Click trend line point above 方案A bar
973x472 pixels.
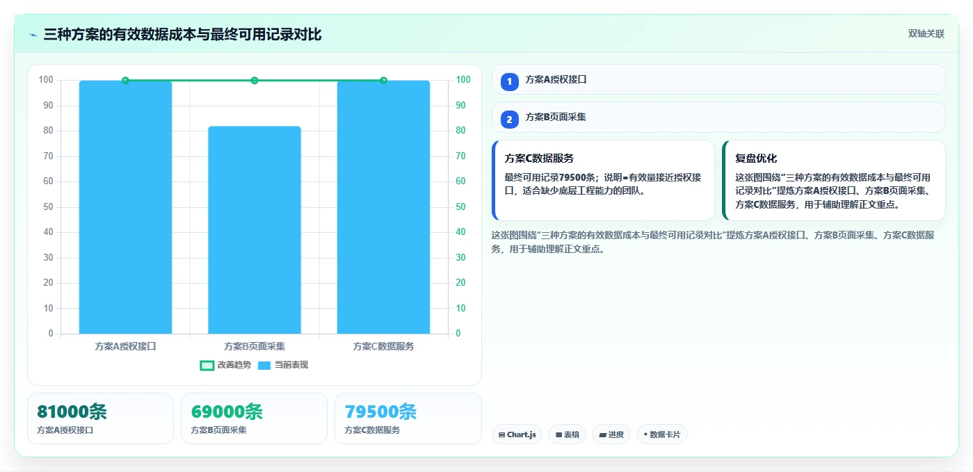(125, 81)
